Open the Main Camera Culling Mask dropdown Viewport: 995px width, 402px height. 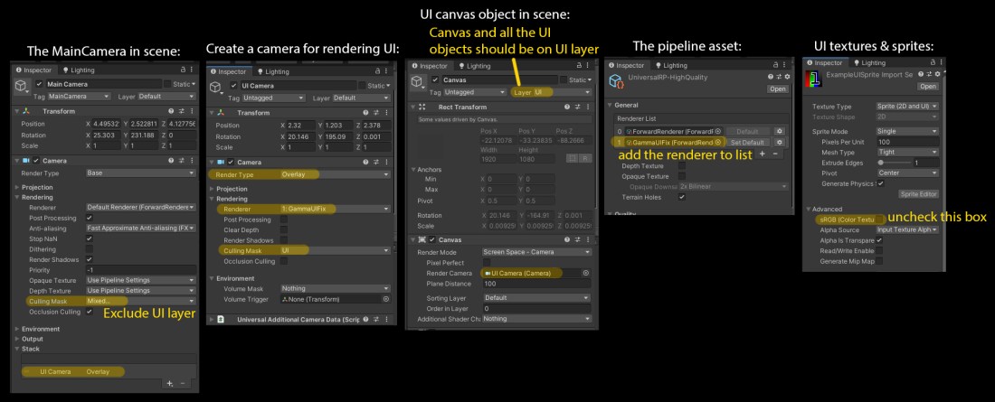point(140,302)
